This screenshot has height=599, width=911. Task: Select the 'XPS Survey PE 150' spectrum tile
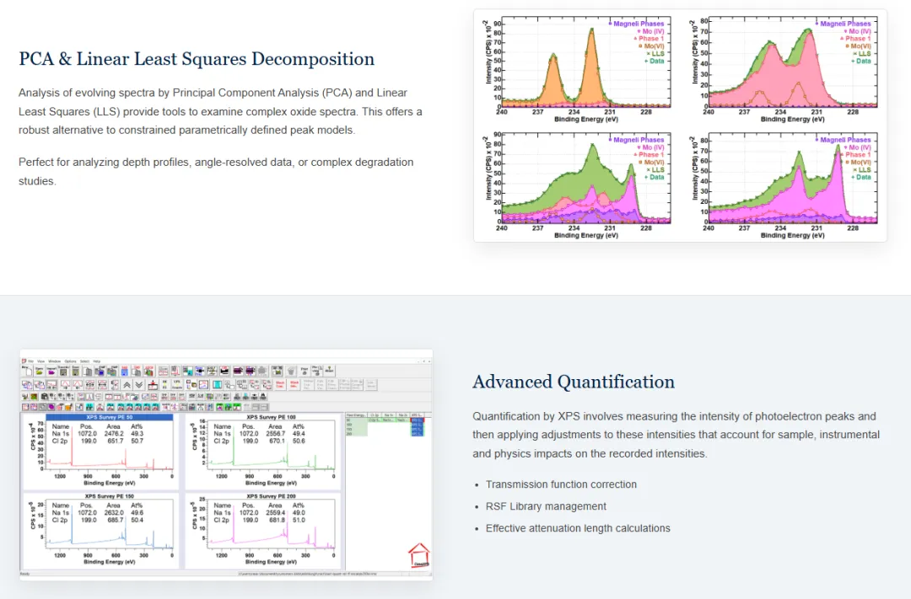coord(100,529)
